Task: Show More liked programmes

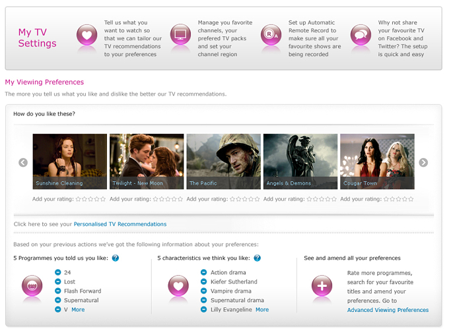Action: [x=78, y=309]
